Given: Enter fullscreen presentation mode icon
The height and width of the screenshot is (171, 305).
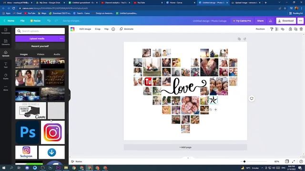Looking at the screenshot, I should [294, 161].
